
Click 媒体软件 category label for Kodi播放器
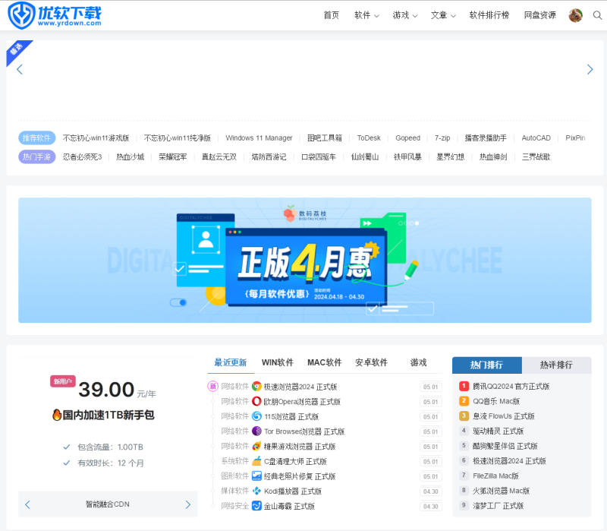point(235,491)
